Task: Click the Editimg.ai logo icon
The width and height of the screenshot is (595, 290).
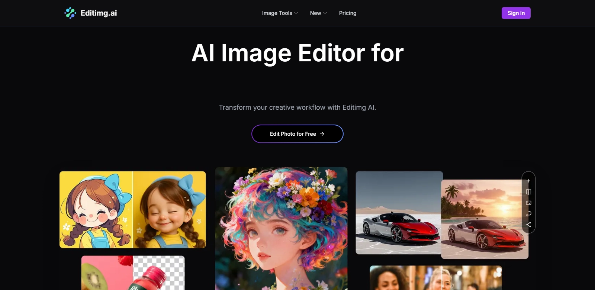Action: coord(70,13)
